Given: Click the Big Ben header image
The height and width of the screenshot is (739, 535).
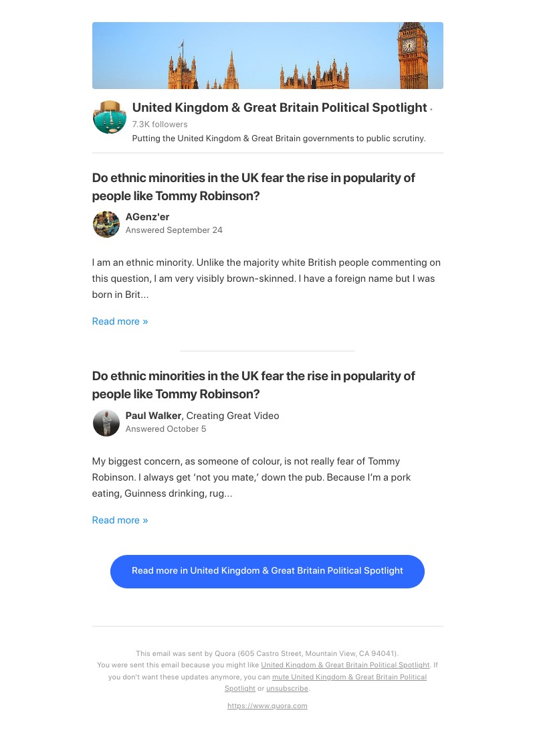Looking at the screenshot, I should tap(267, 55).
